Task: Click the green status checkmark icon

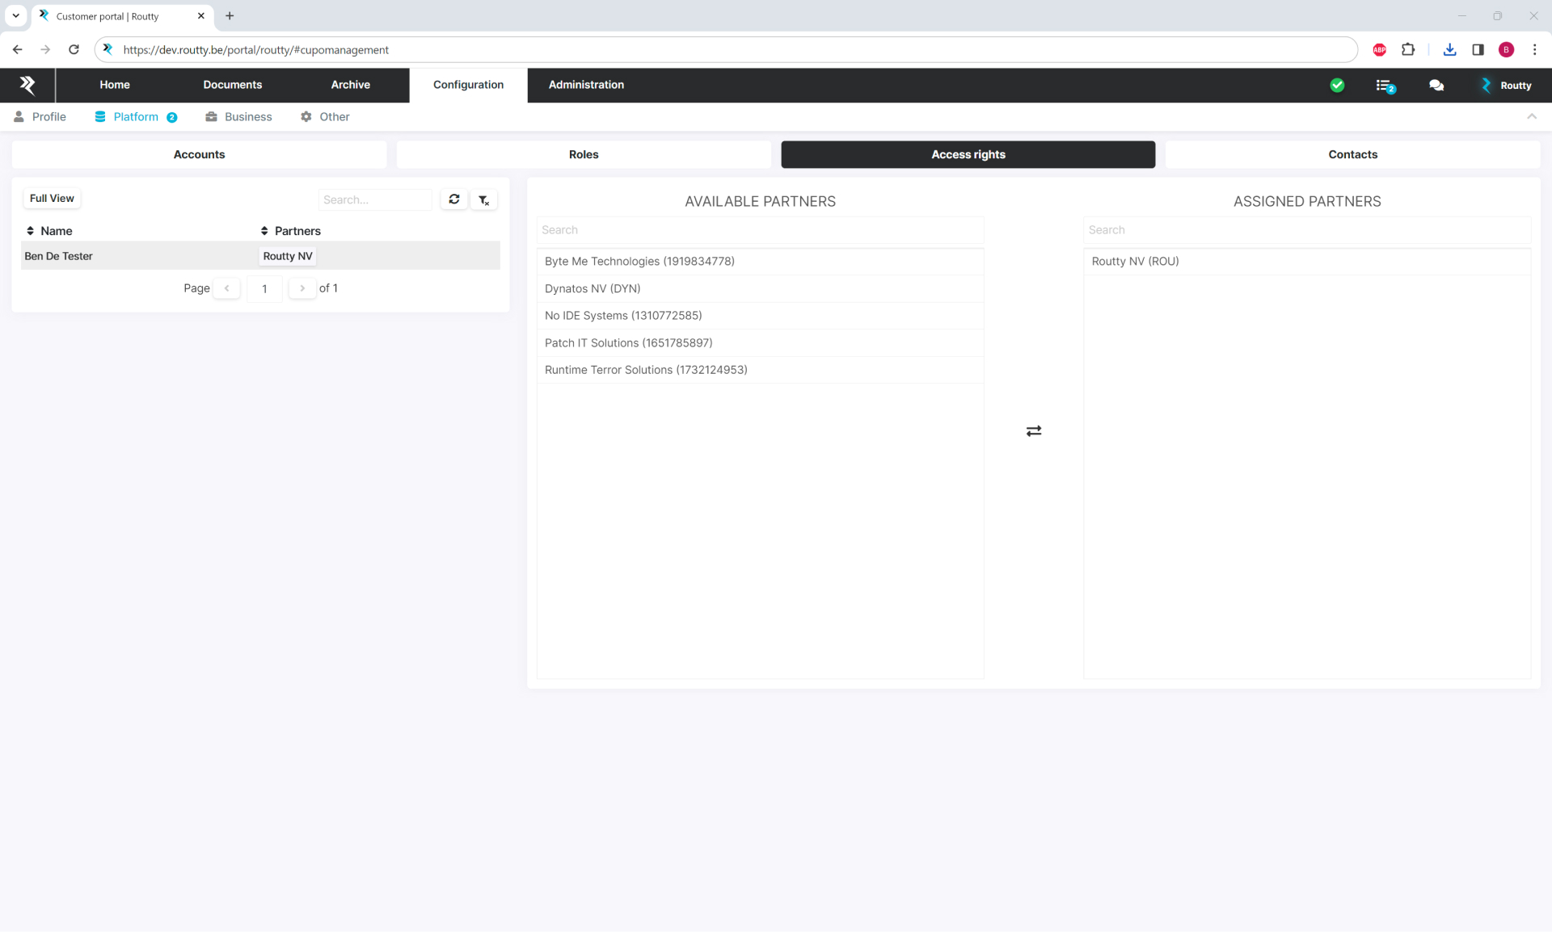Action: tap(1337, 86)
